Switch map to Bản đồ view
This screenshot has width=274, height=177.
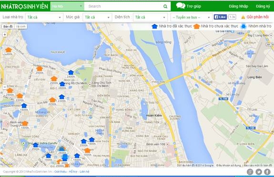[x=8, y=27]
